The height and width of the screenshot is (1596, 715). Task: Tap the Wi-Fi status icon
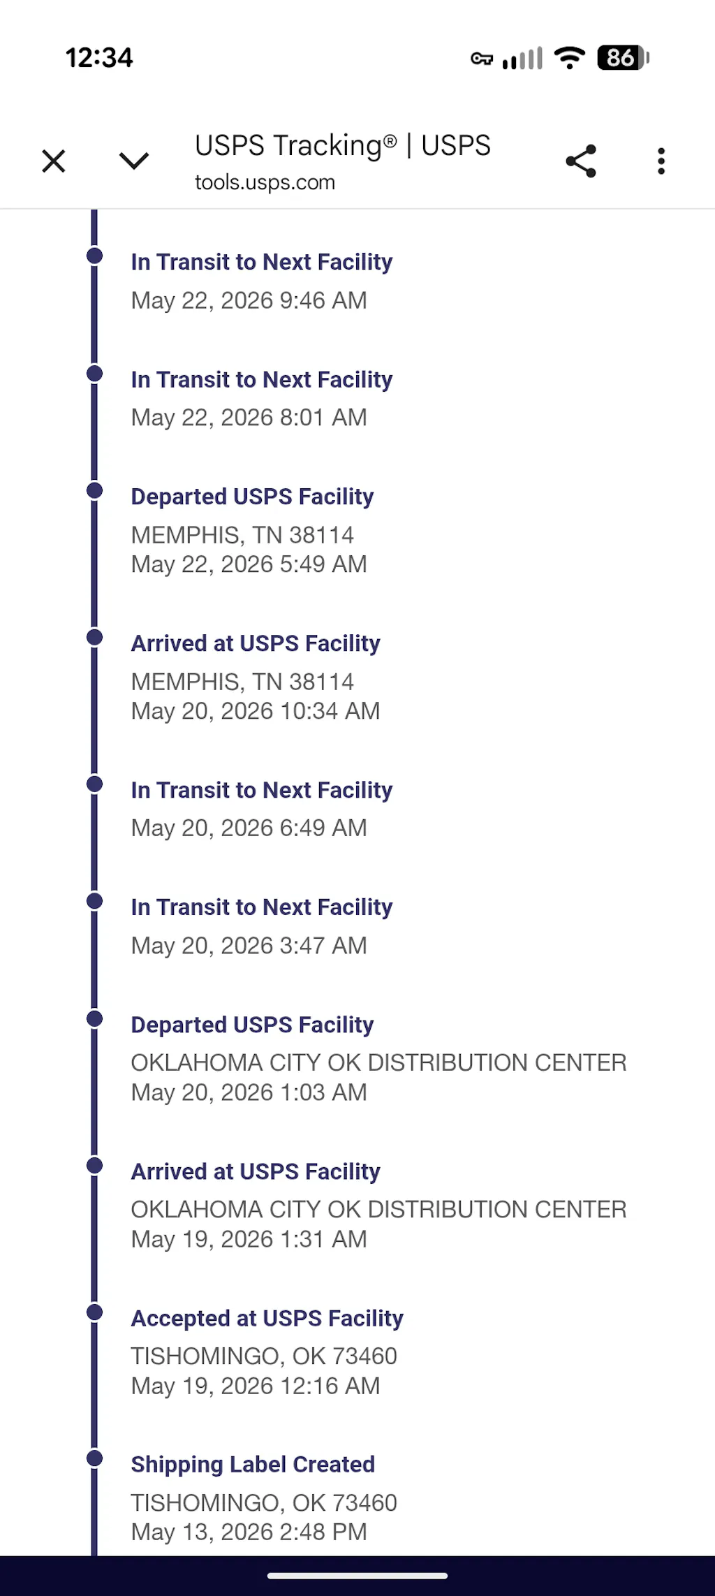570,58
